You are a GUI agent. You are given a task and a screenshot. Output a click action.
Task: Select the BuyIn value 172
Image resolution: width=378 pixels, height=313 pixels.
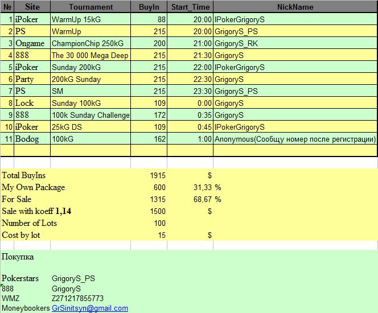pos(149,115)
